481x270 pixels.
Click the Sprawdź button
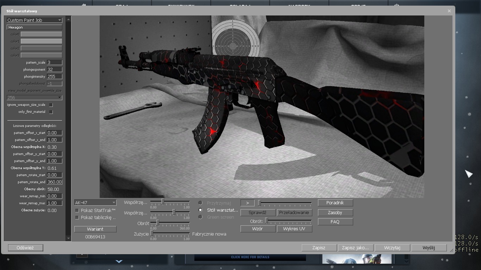point(257,212)
